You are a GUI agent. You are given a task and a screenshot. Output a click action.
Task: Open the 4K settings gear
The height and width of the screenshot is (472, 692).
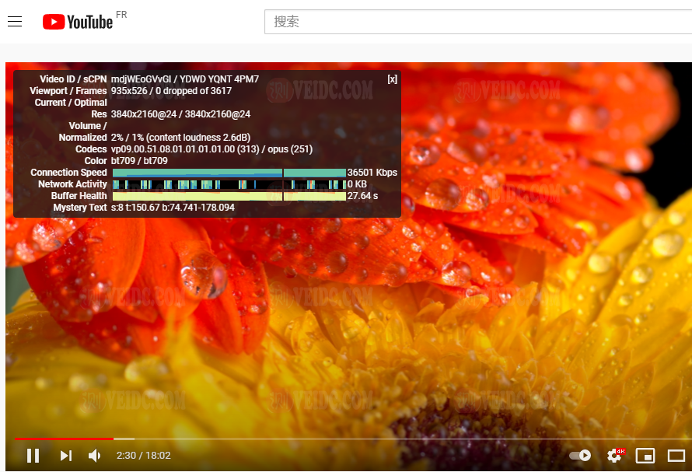(615, 455)
